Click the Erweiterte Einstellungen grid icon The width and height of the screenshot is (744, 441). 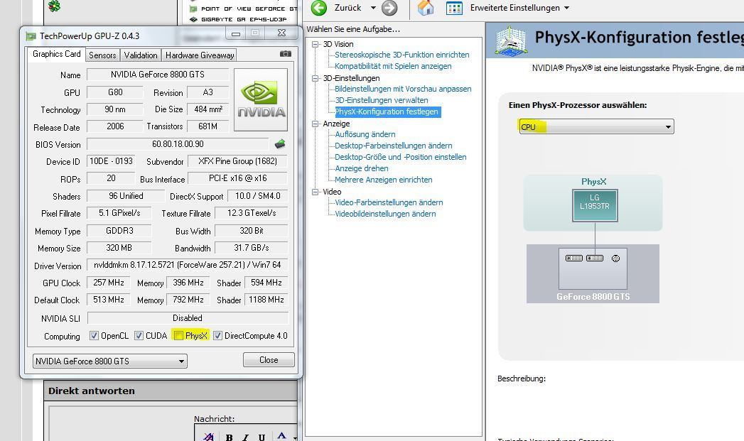pos(454,8)
